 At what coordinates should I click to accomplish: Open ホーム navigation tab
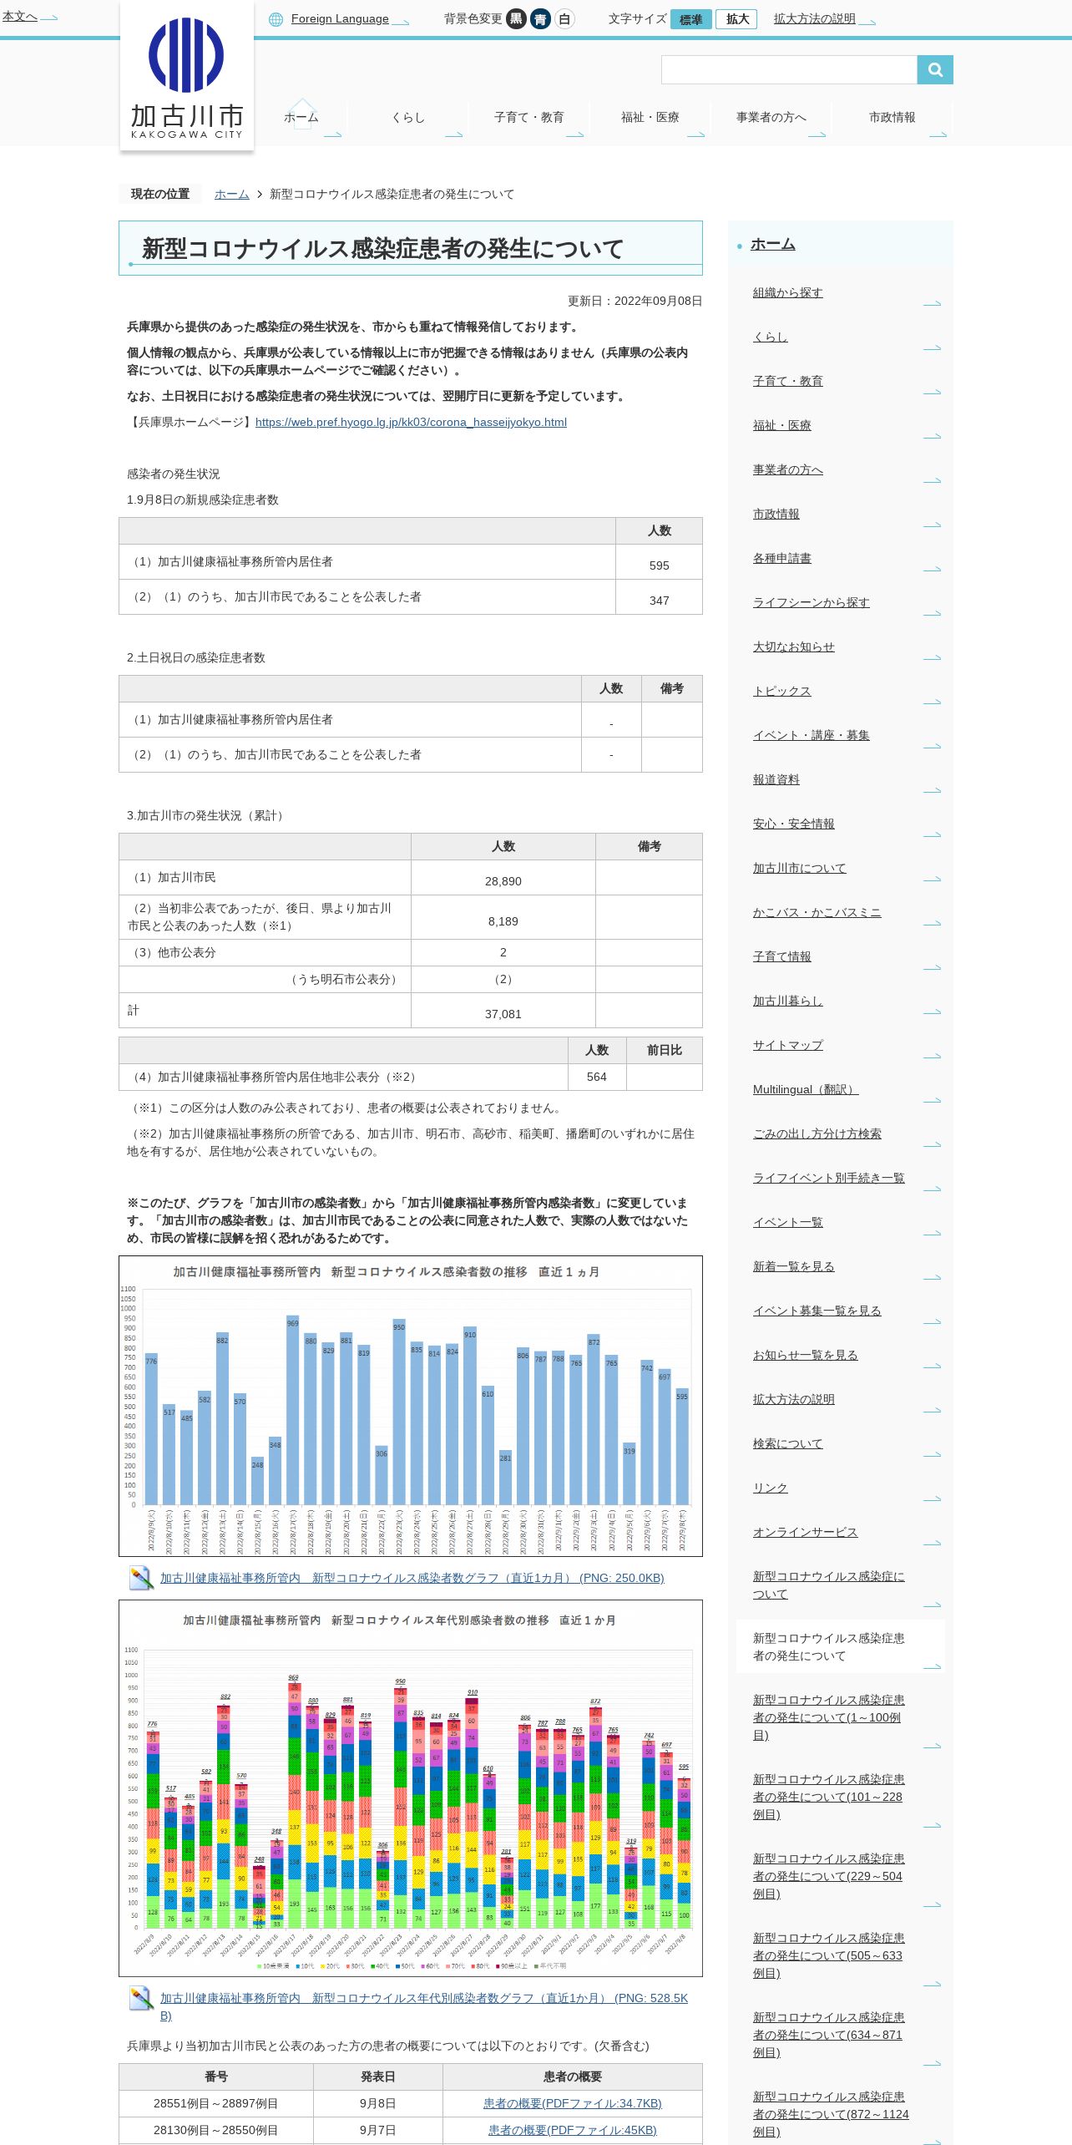pos(301,118)
